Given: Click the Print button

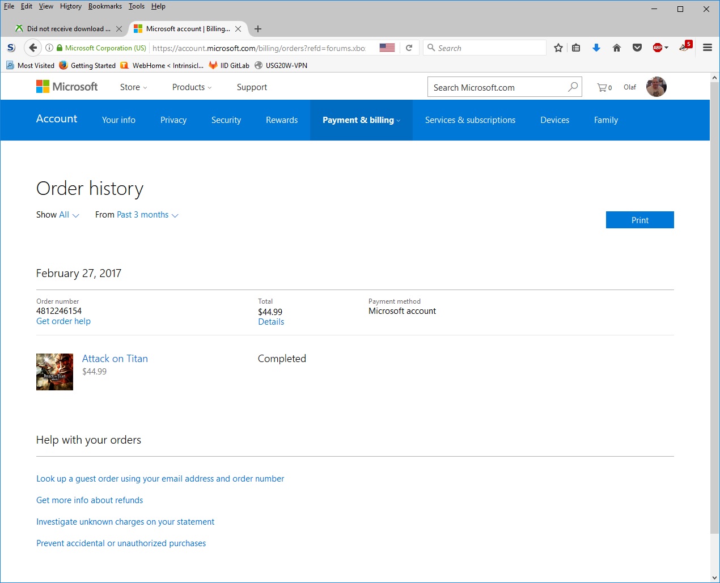Looking at the screenshot, I should (639, 220).
